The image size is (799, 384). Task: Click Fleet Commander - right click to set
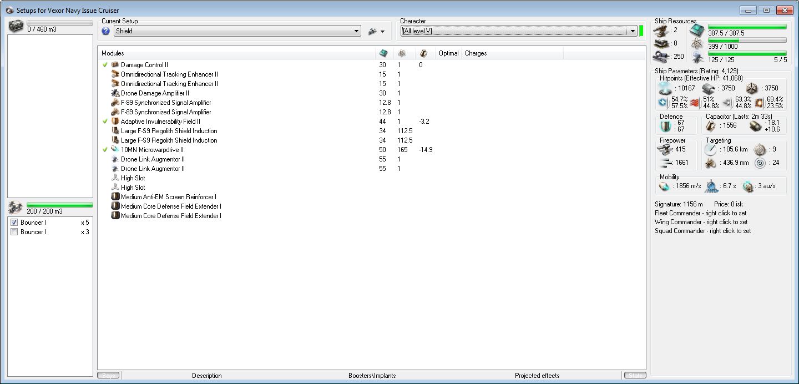[700, 213]
